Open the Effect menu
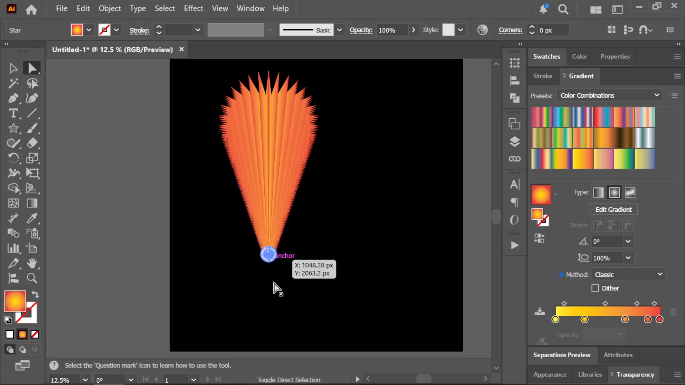Image resolution: width=685 pixels, height=385 pixels. (193, 8)
